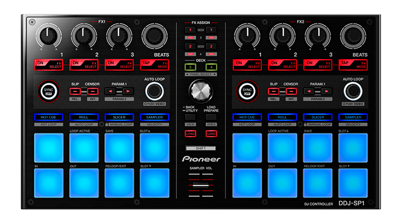The width and height of the screenshot is (402, 223).
Task: Switch to DECK 4 with green button
Action: click(211, 67)
